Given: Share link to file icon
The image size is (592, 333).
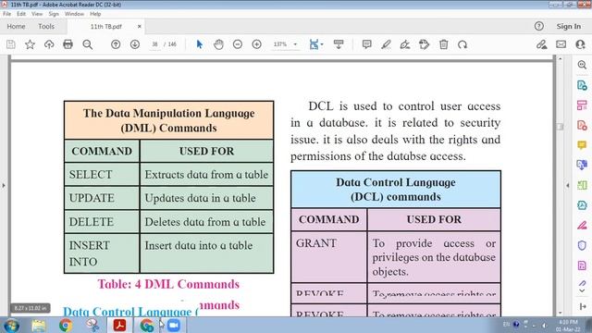Looking at the screenshot, I should (x=542, y=44).
